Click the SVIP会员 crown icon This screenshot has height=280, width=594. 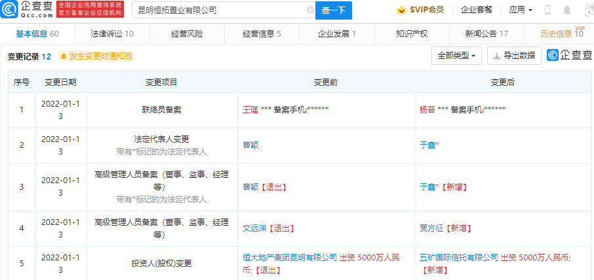[x=402, y=10]
